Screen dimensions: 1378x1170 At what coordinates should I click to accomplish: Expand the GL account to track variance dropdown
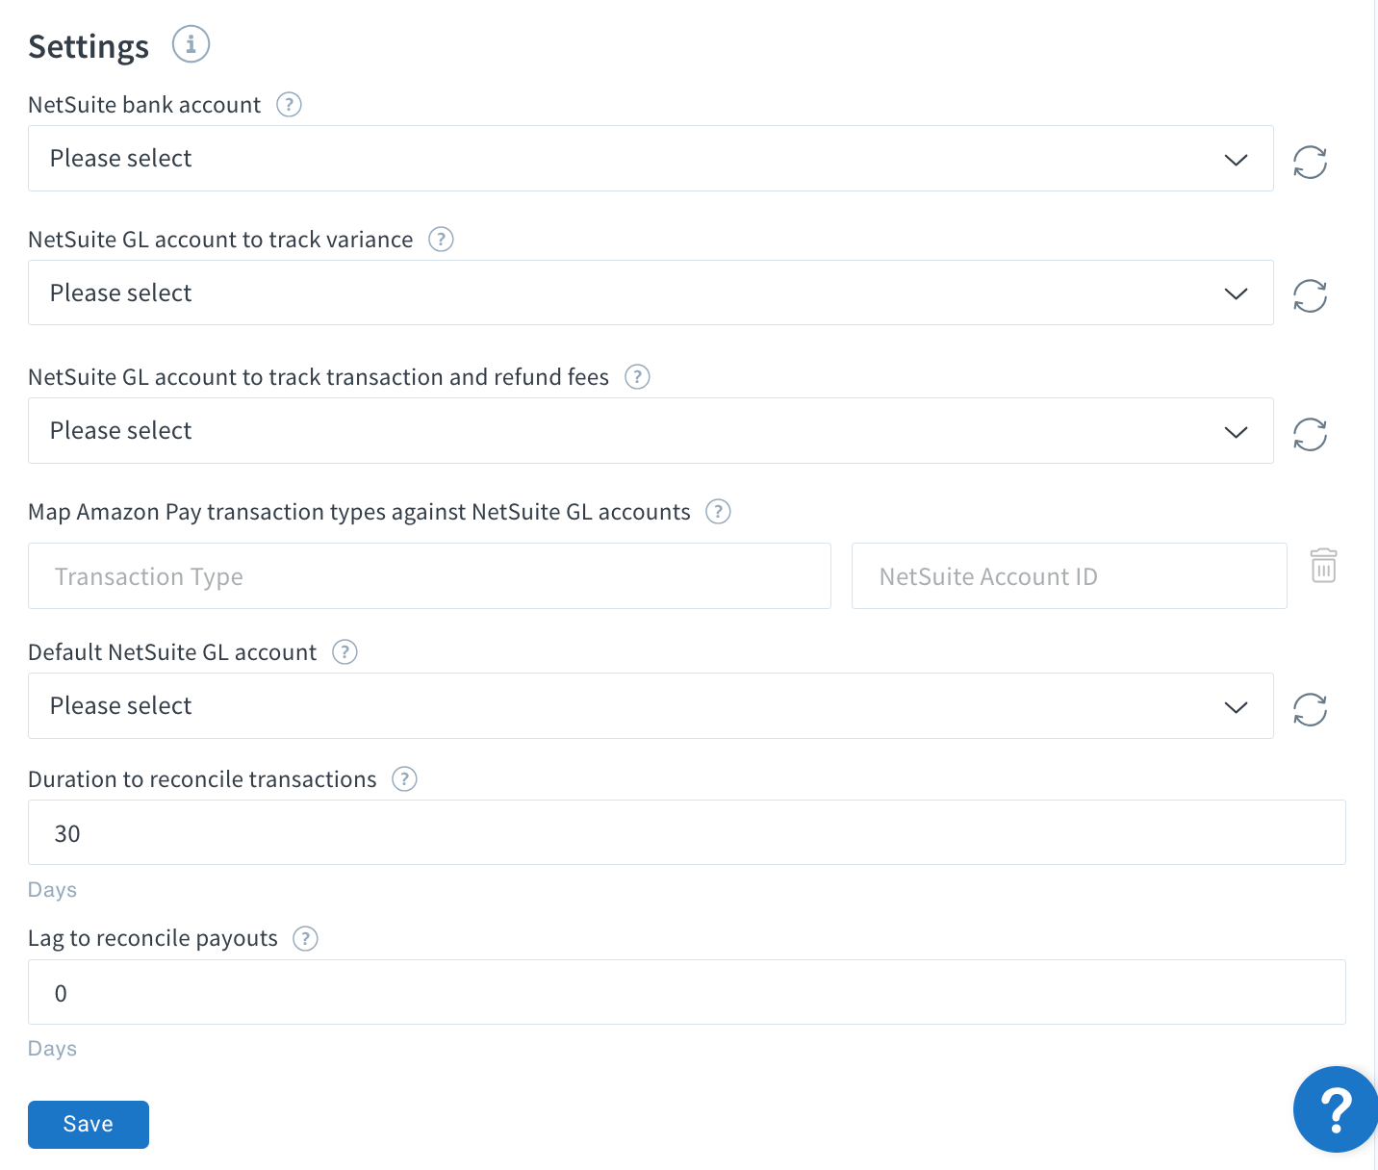651,292
